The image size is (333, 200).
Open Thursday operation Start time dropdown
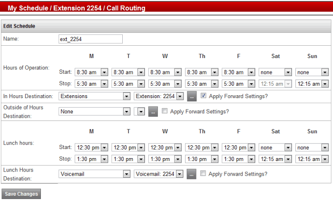(202, 72)
